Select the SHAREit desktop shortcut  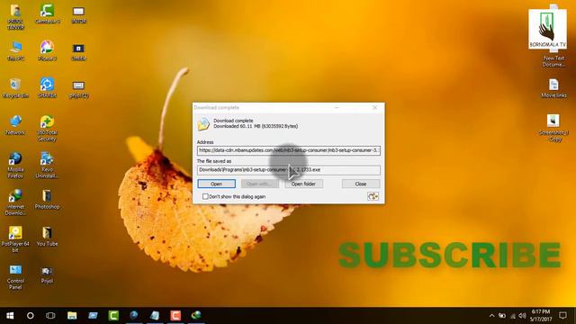point(47,88)
